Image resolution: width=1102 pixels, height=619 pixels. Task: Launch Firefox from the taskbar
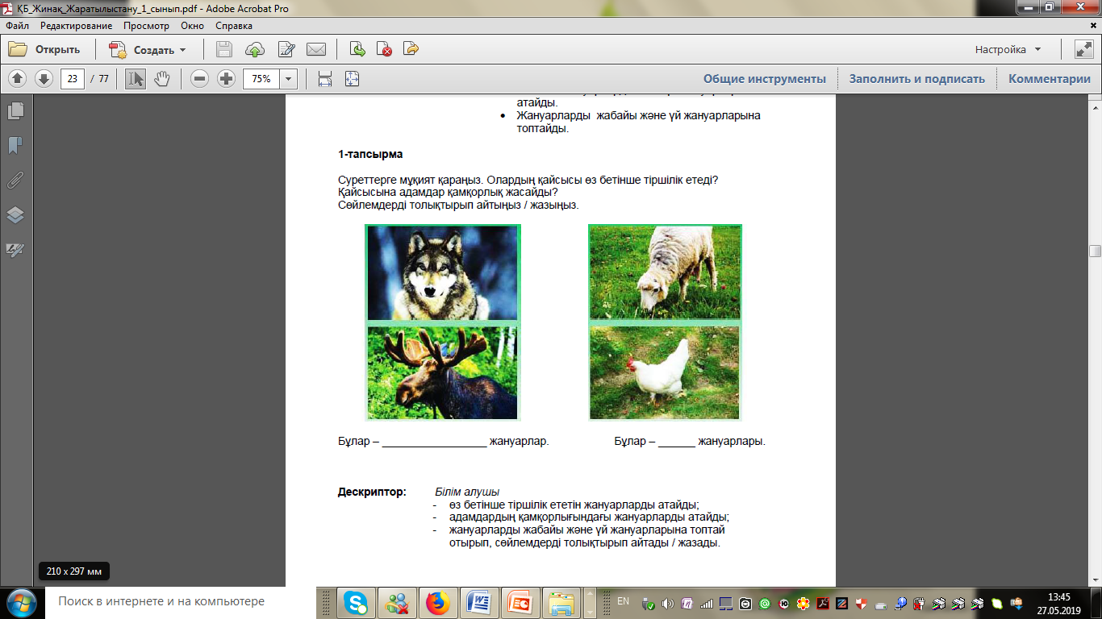[438, 602]
